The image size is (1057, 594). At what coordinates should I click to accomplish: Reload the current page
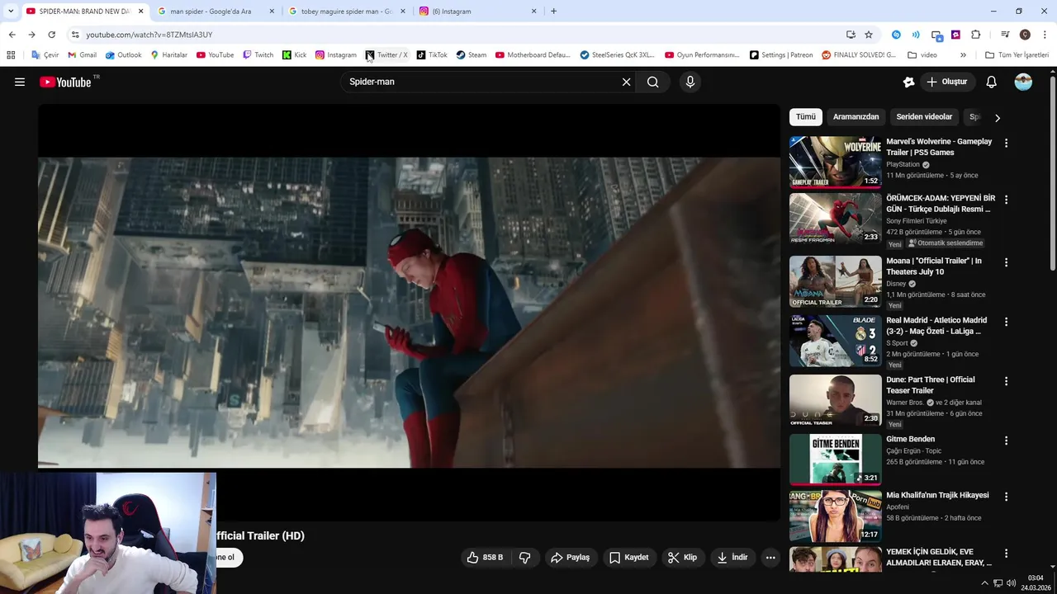click(51, 35)
